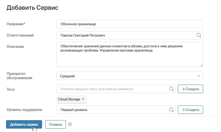
Task: Click the Описание field label
Action: [x=15, y=47]
